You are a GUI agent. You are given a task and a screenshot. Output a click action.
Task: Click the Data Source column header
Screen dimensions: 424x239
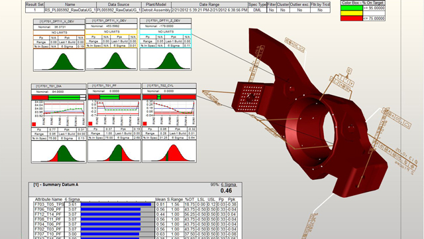[119, 5]
